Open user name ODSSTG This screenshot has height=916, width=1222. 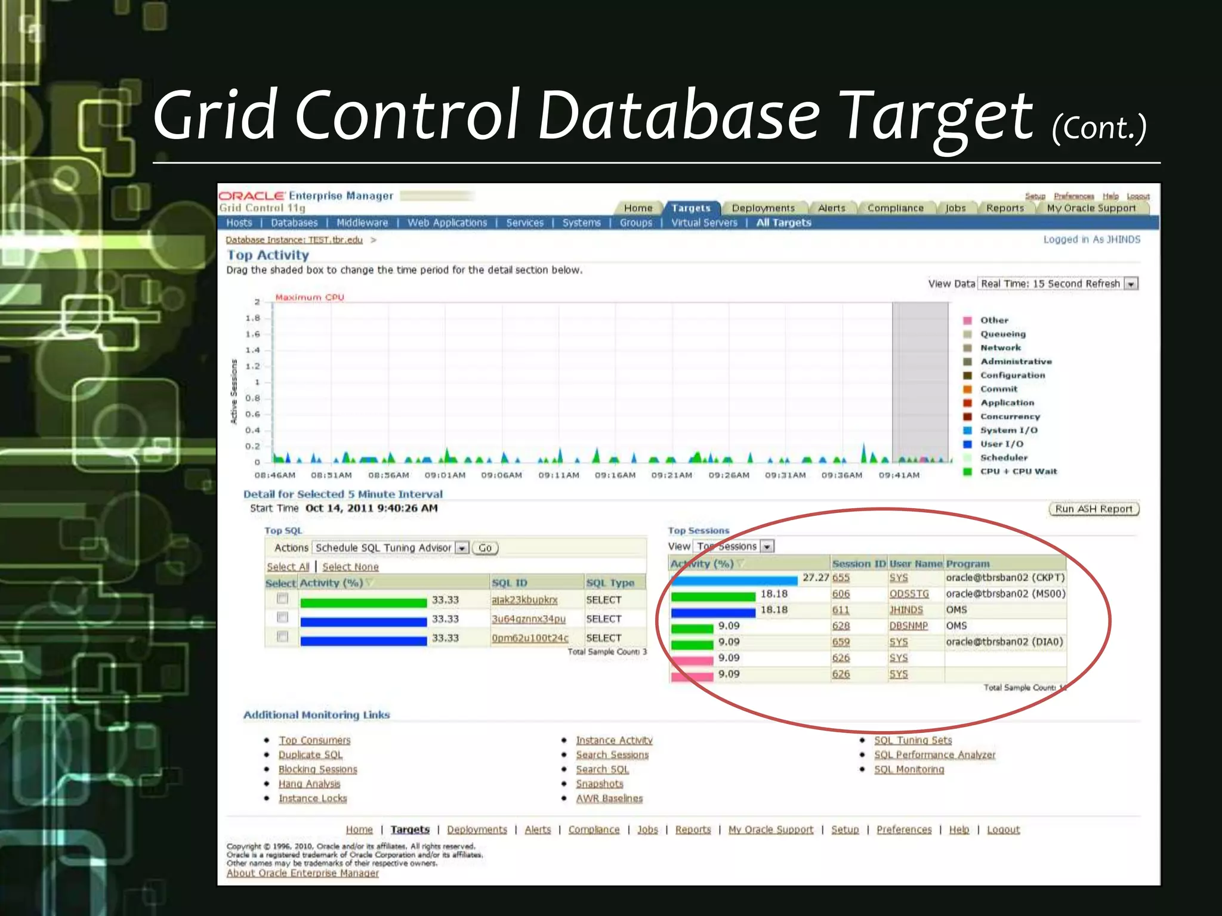pyautogui.click(x=909, y=594)
